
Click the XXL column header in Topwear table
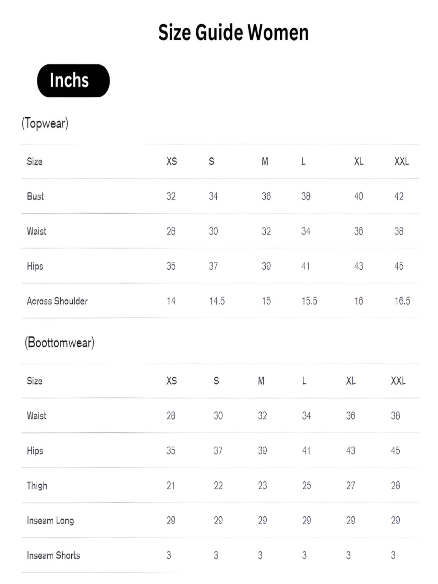401,161
